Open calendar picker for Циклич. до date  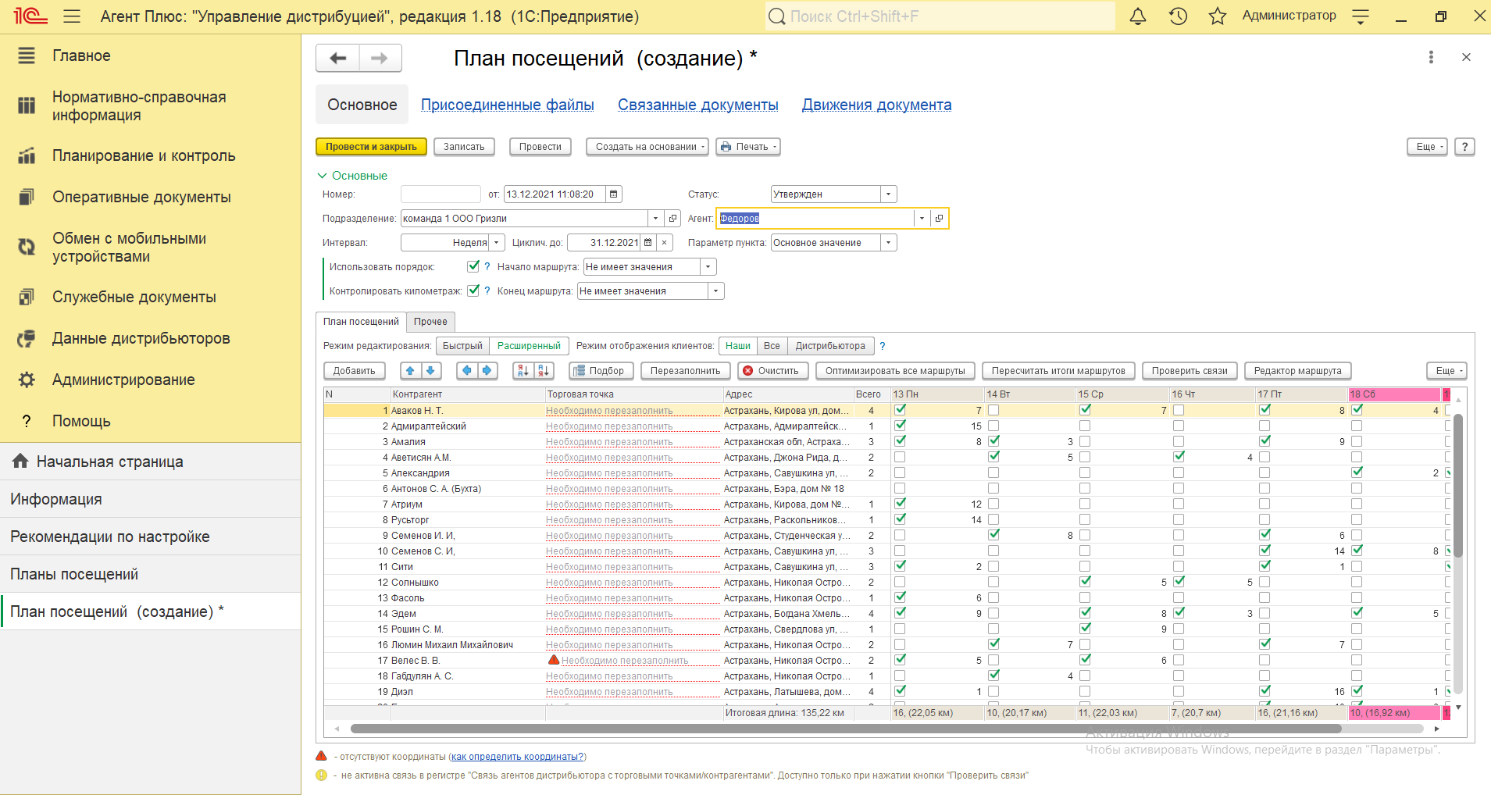pyautogui.click(x=647, y=243)
